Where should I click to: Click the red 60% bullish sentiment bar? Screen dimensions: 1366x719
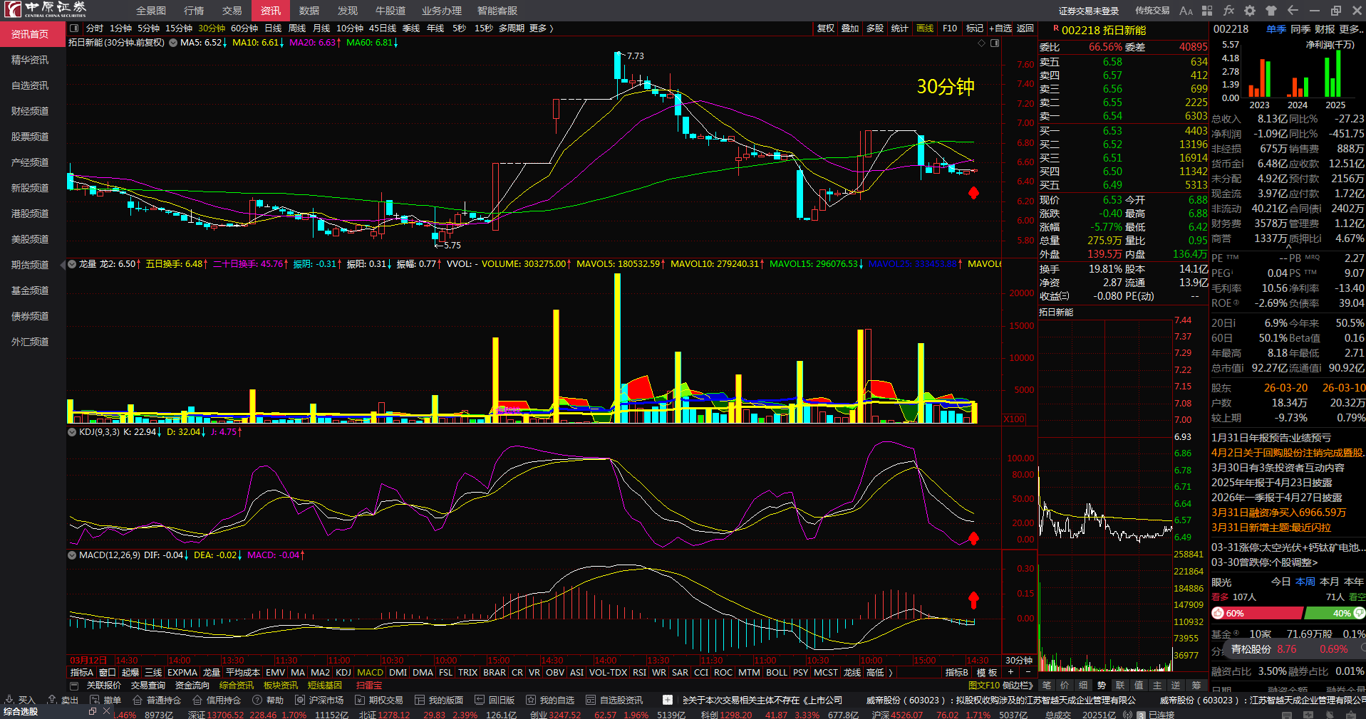pos(1256,613)
